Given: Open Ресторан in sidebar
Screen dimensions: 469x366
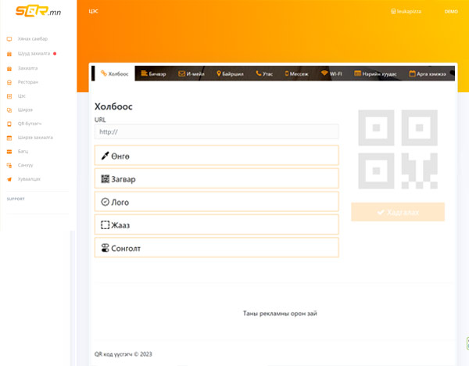Looking at the screenshot, I should point(28,81).
